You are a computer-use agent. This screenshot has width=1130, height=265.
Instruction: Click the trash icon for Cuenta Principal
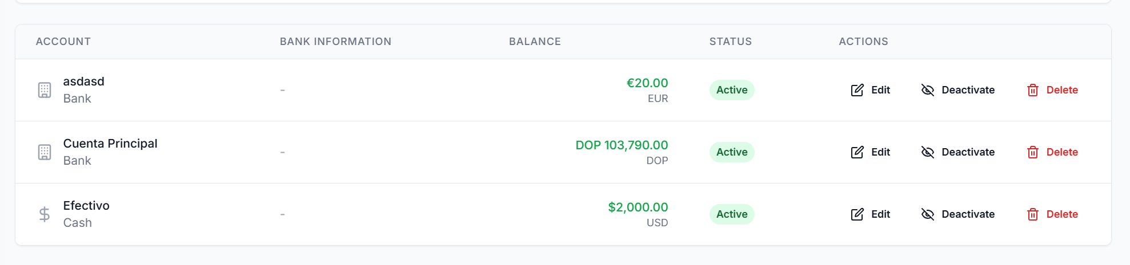click(x=1032, y=152)
